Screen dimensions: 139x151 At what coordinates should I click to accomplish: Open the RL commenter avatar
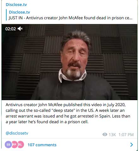click(21, 145)
